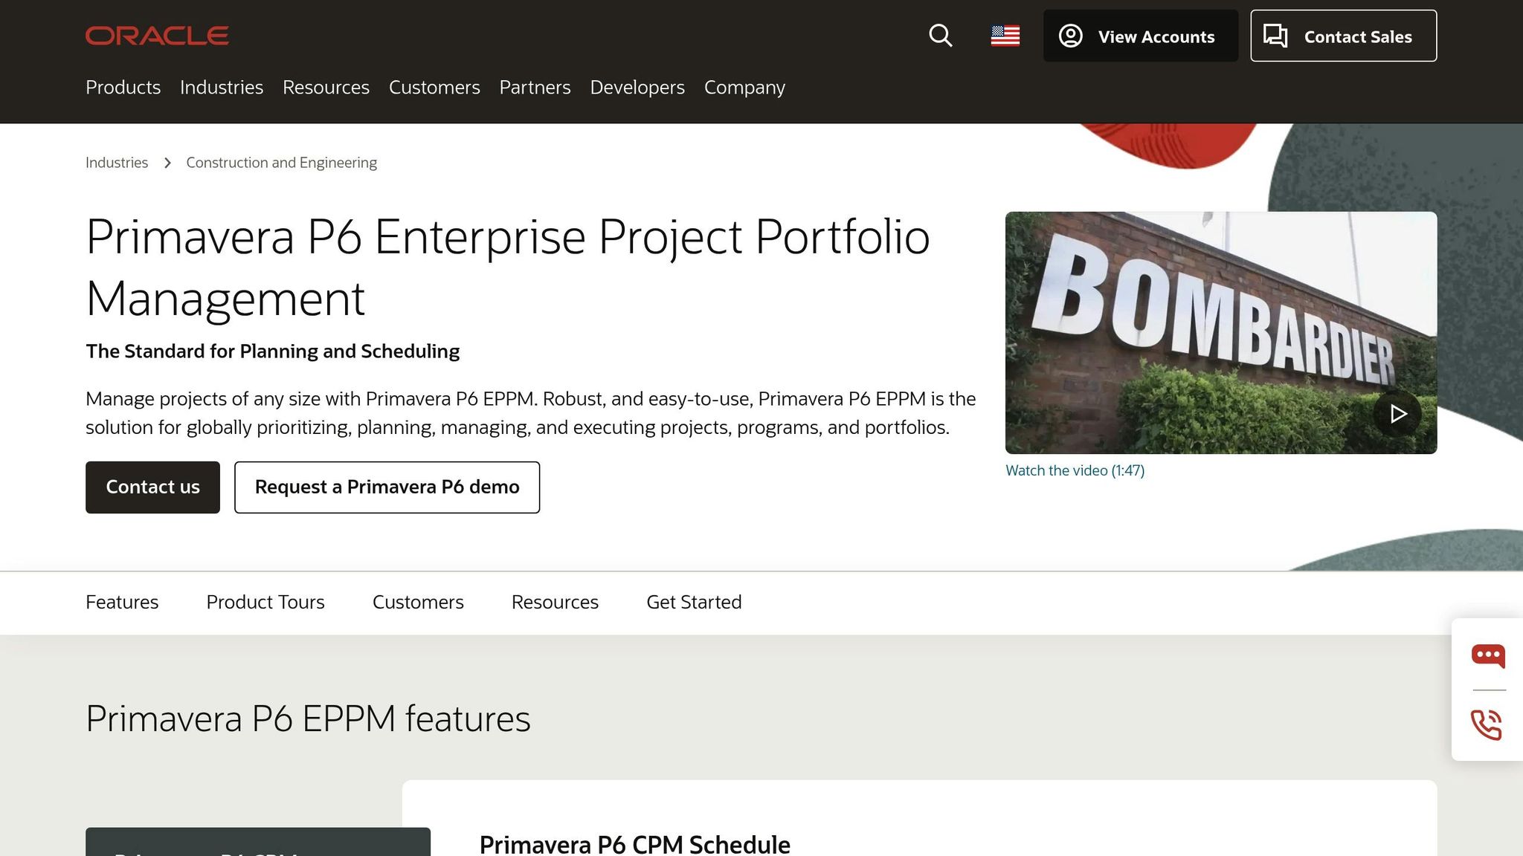Click the Oracle logo
Viewport: 1523px width, 856px height.
[x=157, y=36]
